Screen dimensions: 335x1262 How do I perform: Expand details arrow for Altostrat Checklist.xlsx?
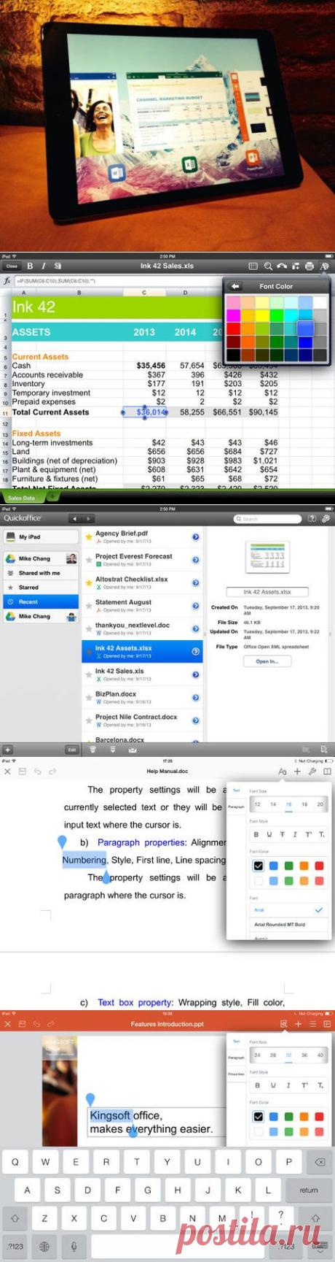click(x=195, y=582)
